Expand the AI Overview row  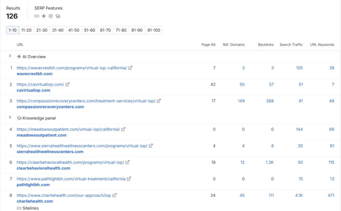[10, 56]
